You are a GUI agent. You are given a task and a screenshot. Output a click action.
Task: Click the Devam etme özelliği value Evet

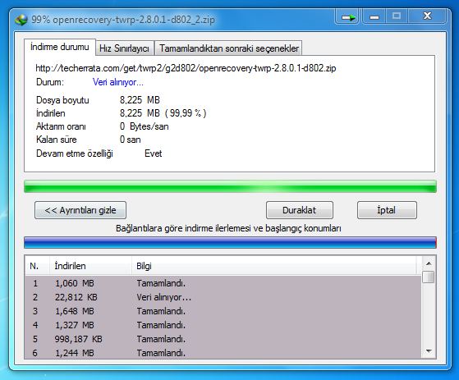153,153
